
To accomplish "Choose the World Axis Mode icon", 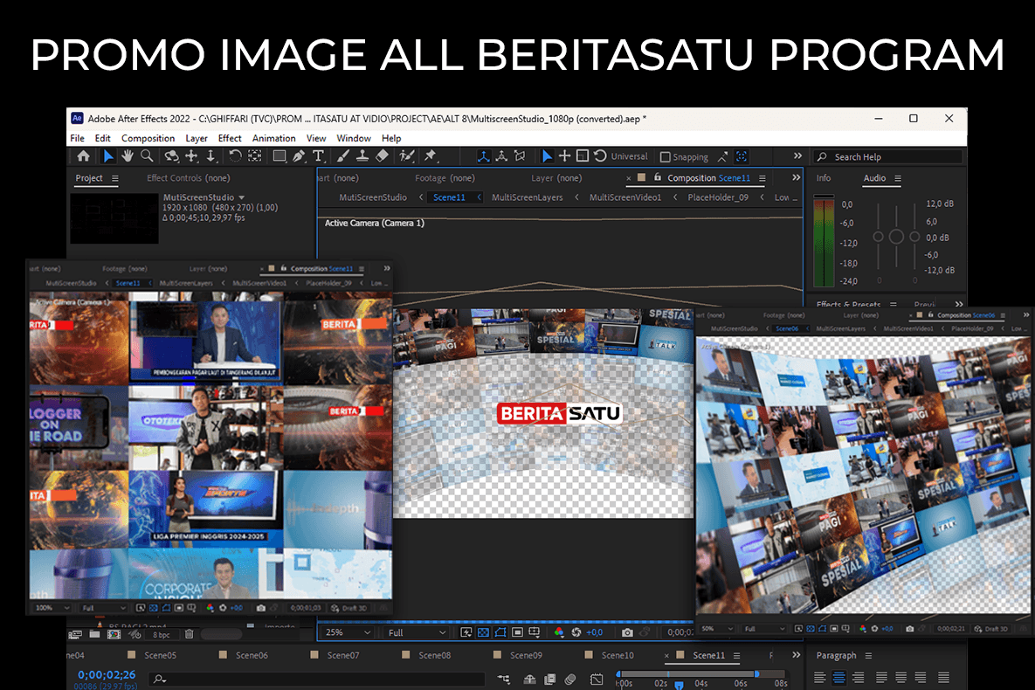I will (501, 156).
